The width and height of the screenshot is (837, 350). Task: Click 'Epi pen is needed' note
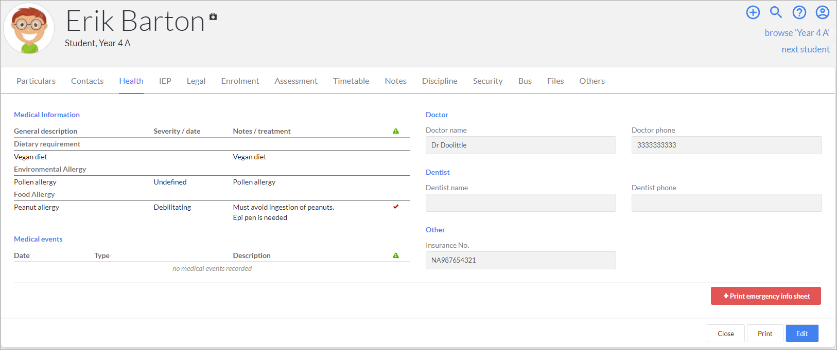coord(260,217)
